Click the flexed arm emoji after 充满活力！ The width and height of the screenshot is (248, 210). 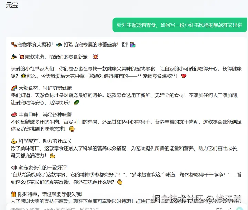pyautogui.click(x=52, y=155)
